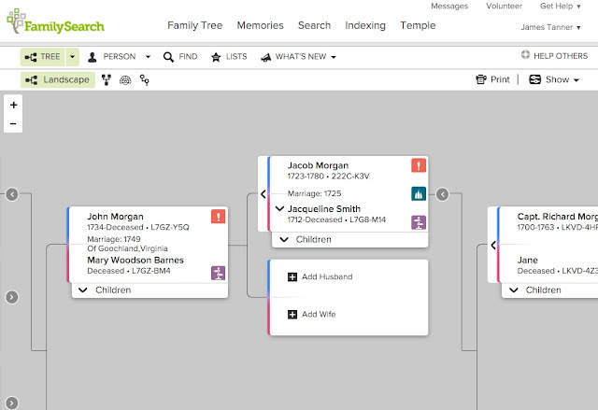The image size is (598, 410).
Task: Switch to the Portrait pedigree view icon
Action: [107, 80]
